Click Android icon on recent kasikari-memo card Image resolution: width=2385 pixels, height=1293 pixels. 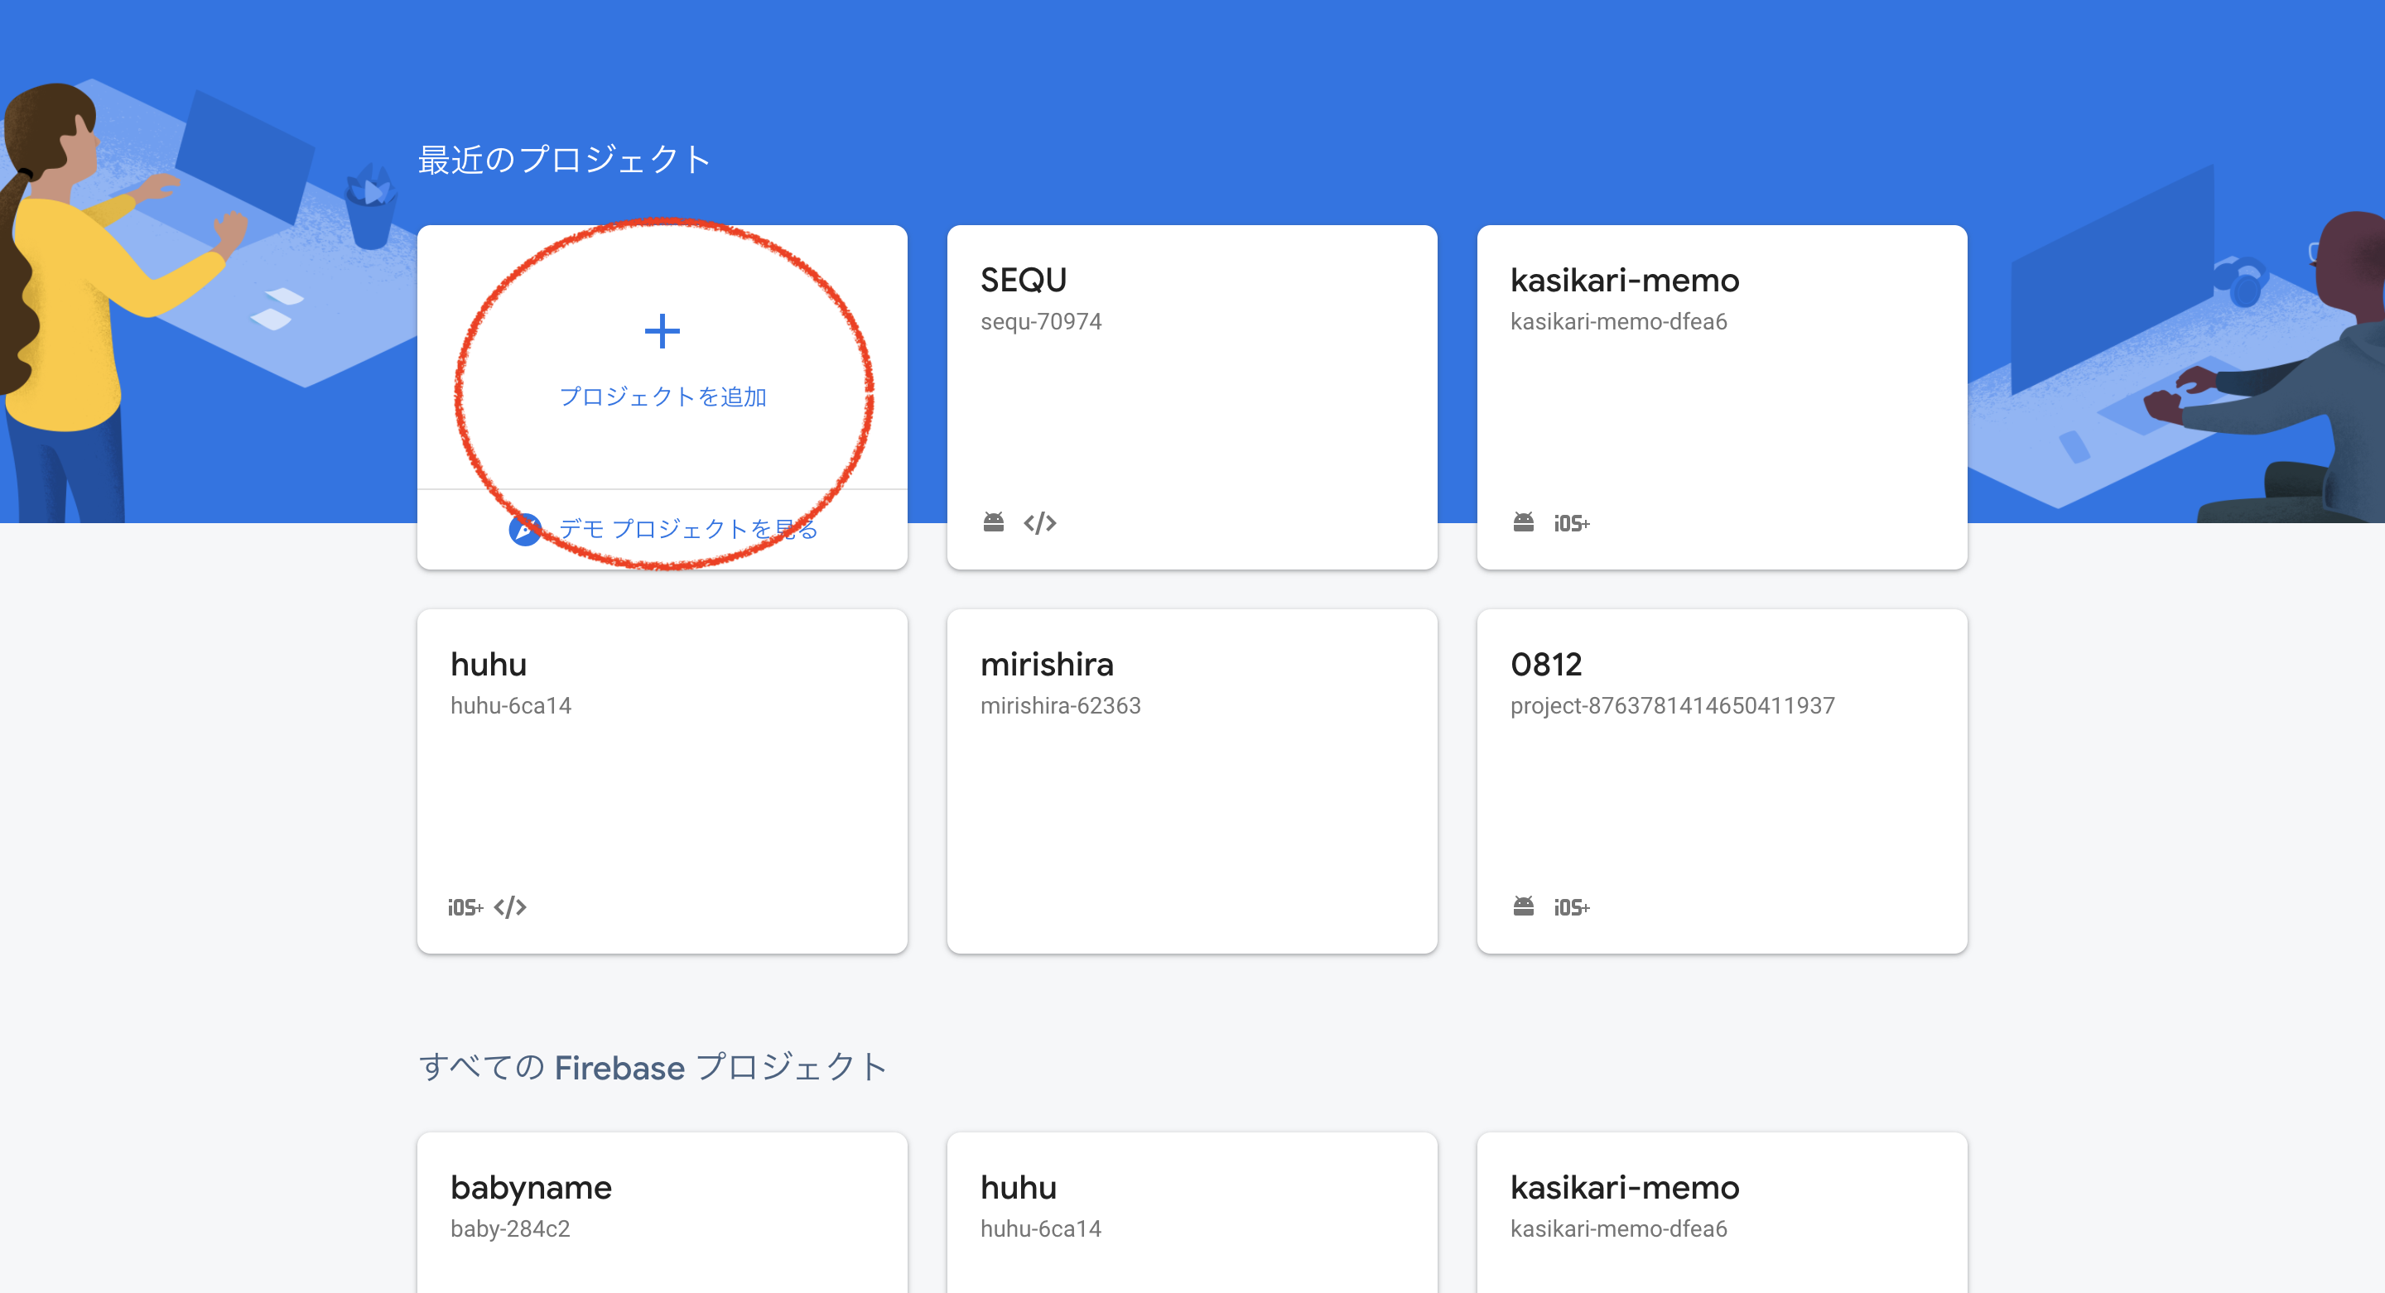tap(1522, 522)
